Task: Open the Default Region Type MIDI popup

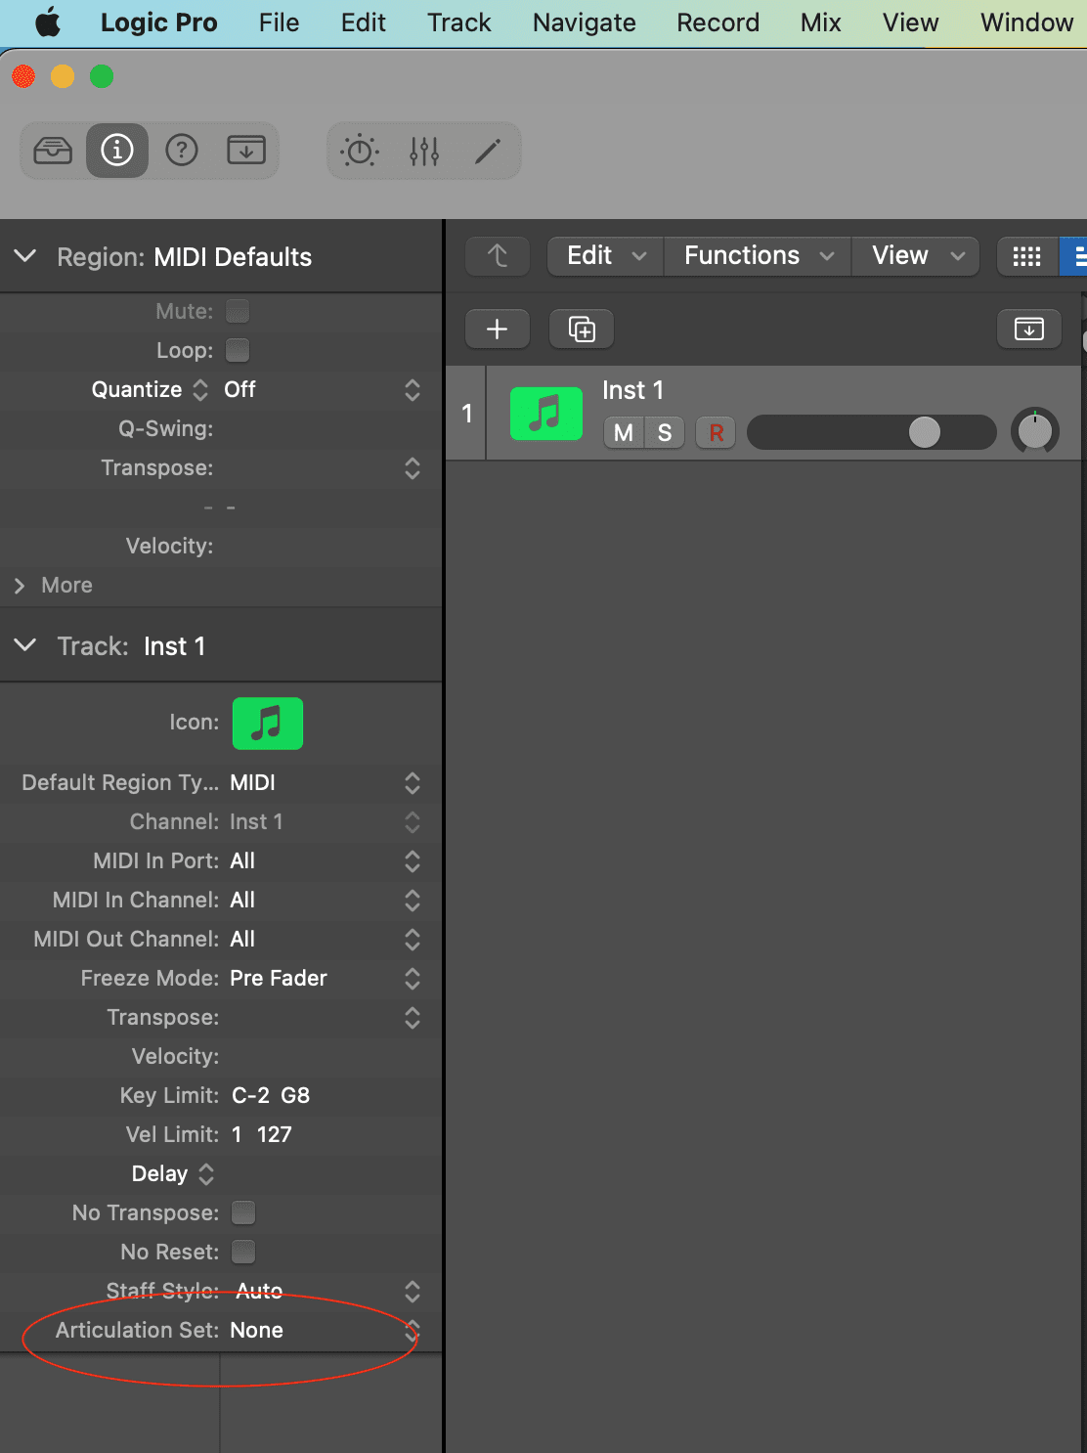Action: coord(326,782)
